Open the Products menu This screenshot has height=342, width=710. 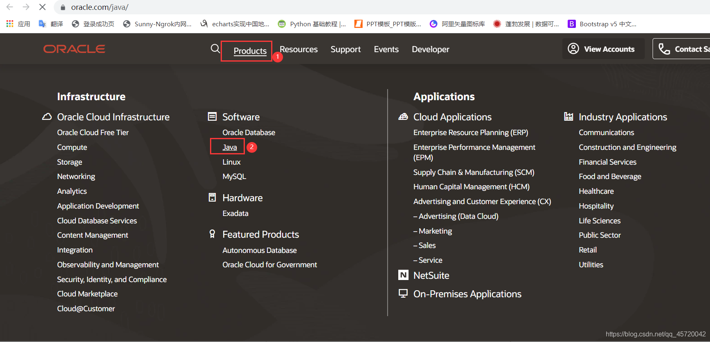click(250, 51)
